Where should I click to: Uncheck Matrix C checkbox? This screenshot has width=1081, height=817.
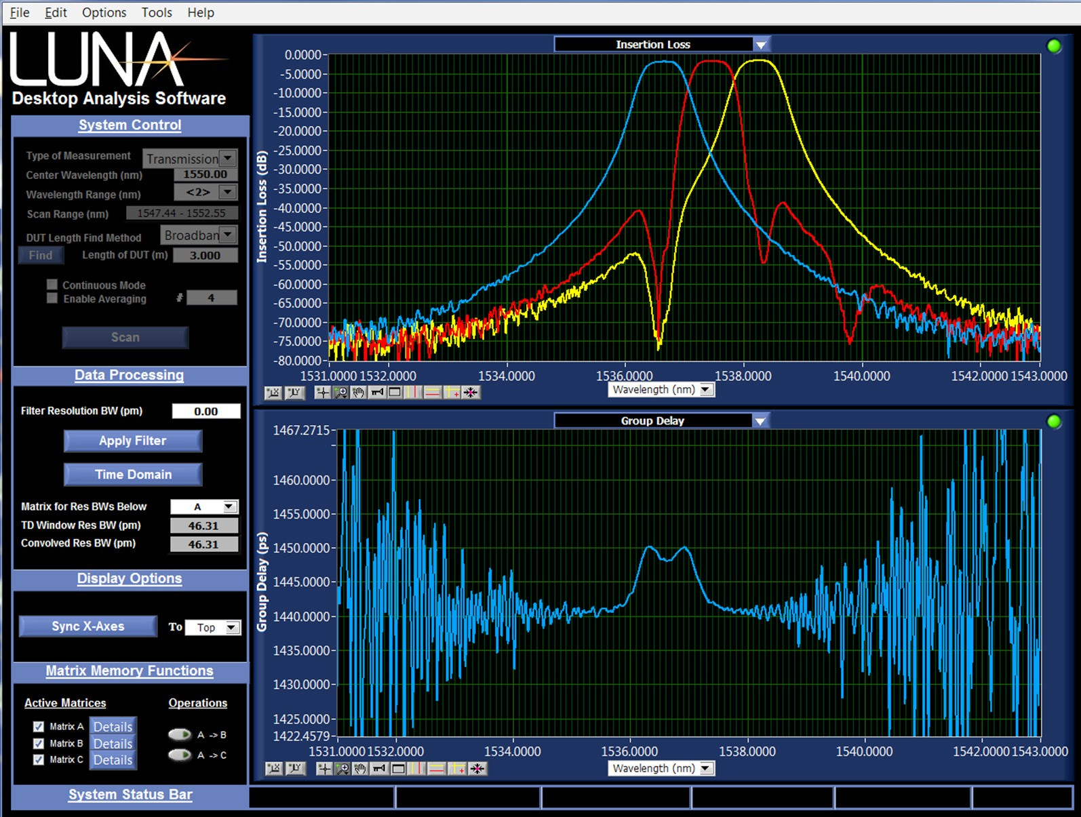39,760
